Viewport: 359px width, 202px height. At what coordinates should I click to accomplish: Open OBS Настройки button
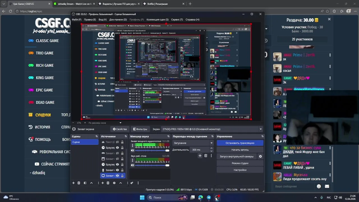coord(240,170)
